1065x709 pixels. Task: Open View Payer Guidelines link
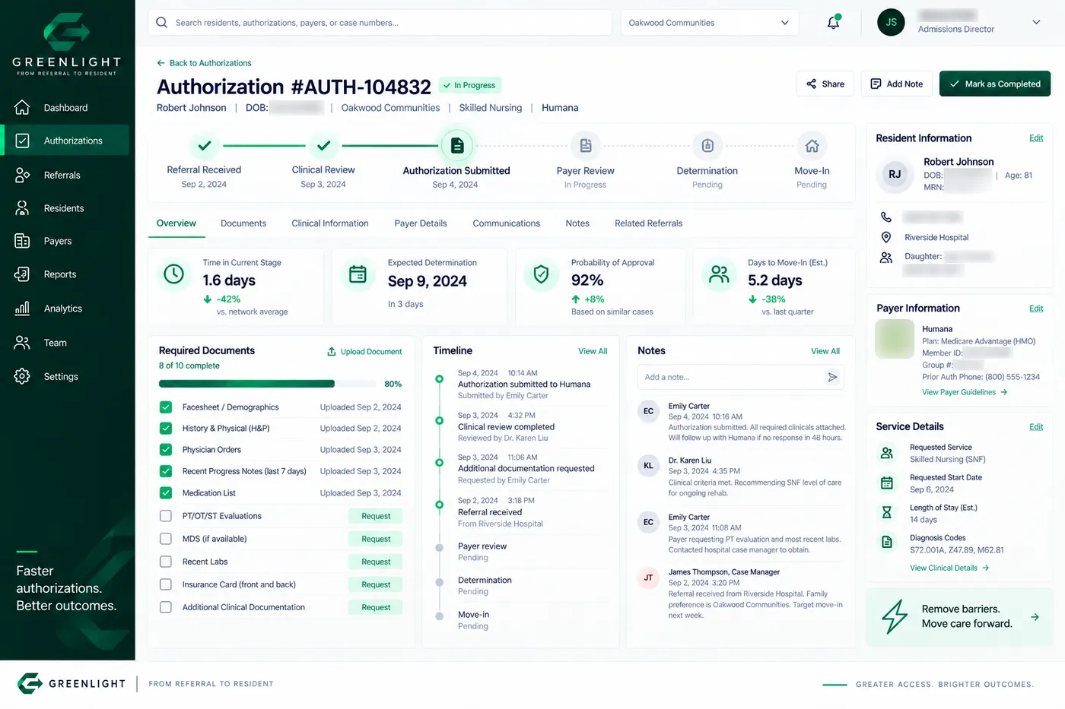(965, 392)
